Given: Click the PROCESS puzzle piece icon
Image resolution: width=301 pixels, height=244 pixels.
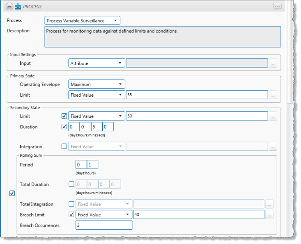Looking at the screenshot, I should (x=18, y=6).
